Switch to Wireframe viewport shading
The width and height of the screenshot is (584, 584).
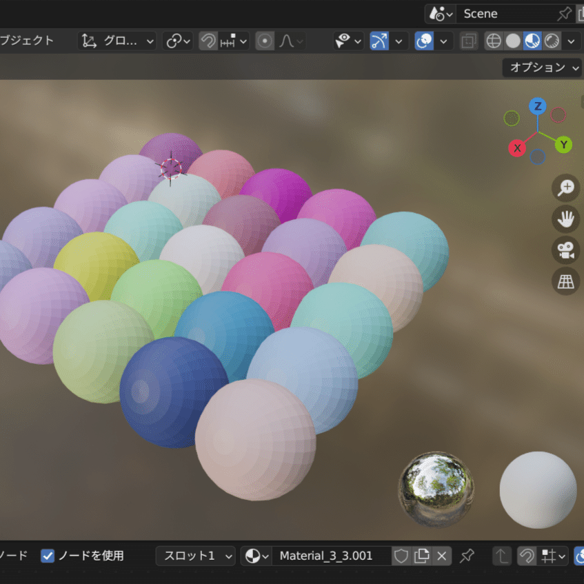point(494,41)
